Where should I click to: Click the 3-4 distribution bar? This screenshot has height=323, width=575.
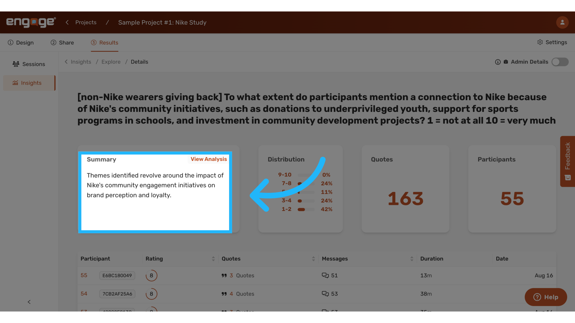(306, 201)
